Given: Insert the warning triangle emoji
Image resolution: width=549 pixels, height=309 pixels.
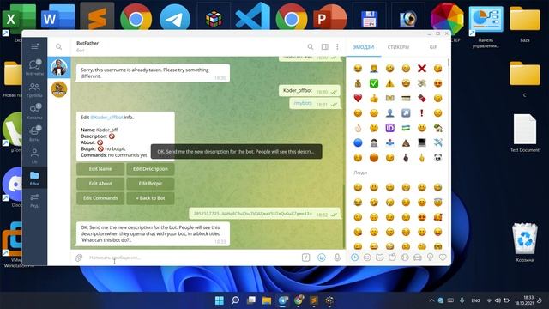Looking at the screenshot, I should pos(389,83).
